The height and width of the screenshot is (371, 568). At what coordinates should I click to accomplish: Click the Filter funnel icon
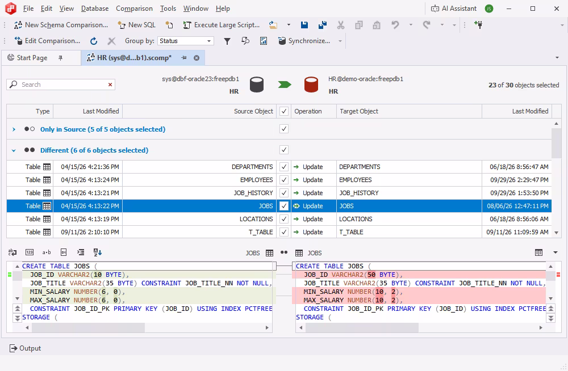tap(227, 41)
